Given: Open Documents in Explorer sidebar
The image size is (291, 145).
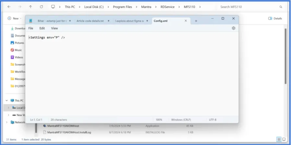Looking at the screenshot, I should (18, 35).
